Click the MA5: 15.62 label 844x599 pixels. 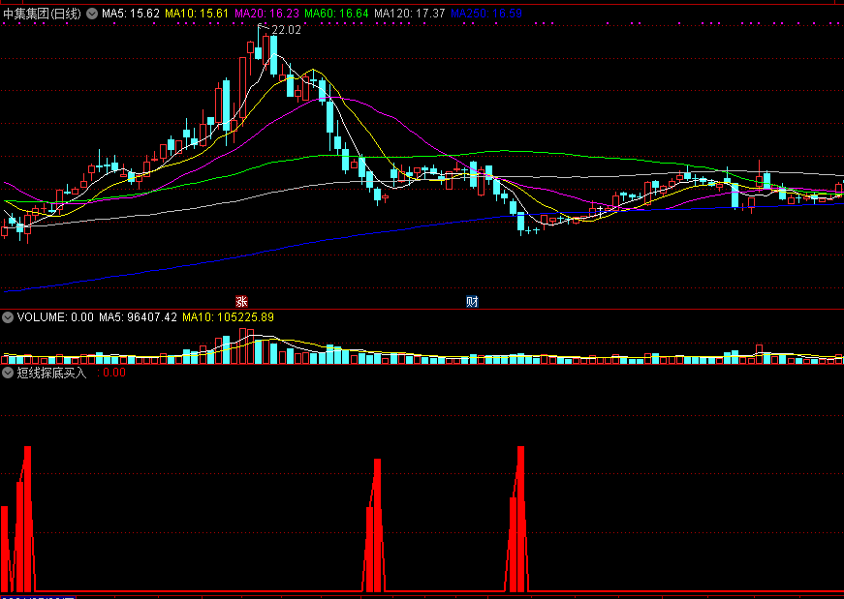pos(131,14)
